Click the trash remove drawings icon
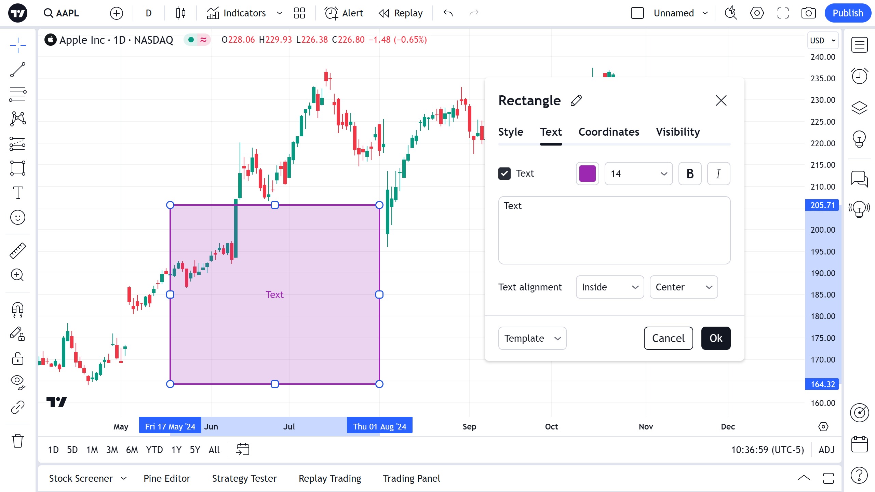This screenshot has width=875, height=492. click(18, 441)
